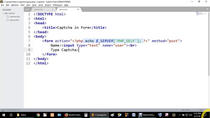Click the "post" method value on line 7
Viewport: 210px width, 118px height.
point(173,41)
